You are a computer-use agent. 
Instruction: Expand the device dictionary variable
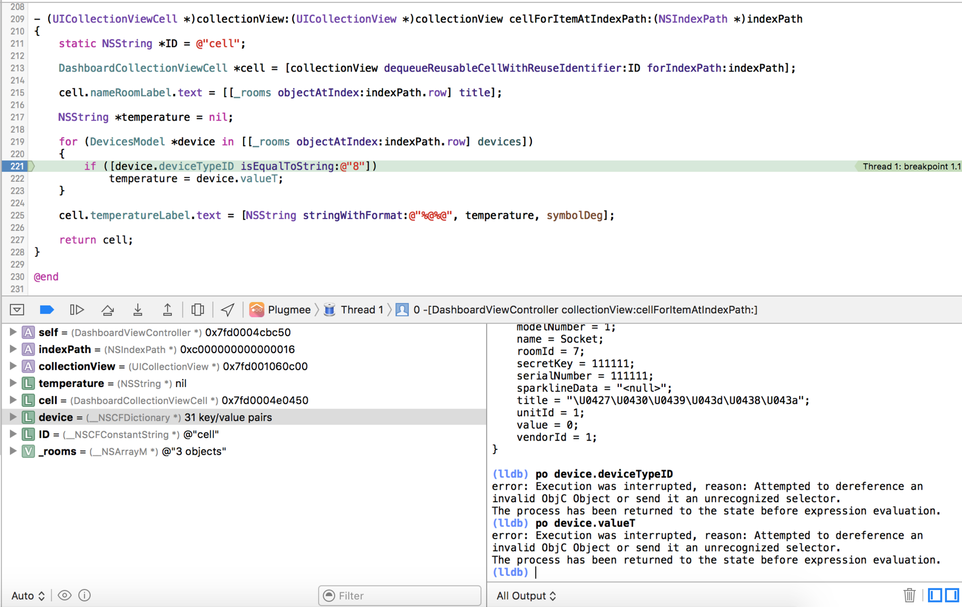[x=13, y=417]
